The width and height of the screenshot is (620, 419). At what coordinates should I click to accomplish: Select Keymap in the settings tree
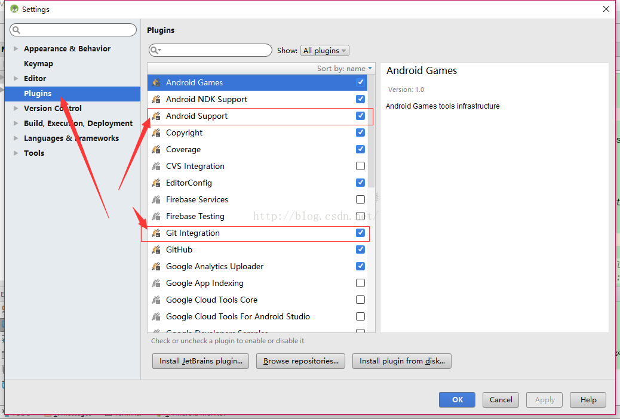click(x=38, y=64)
